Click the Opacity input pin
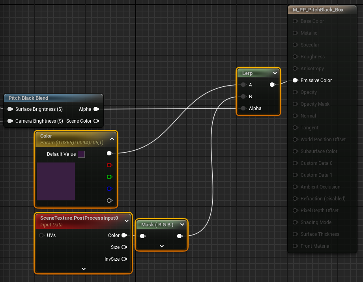Image resolution: width=363 pixels, height=282 pixels. tap(295, 92)
